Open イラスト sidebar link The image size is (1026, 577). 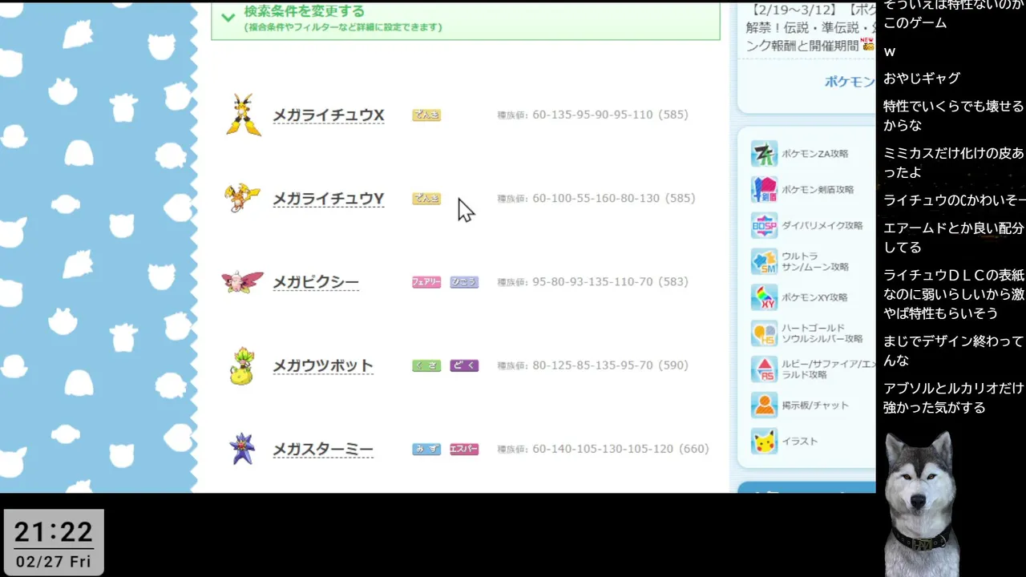800,442
